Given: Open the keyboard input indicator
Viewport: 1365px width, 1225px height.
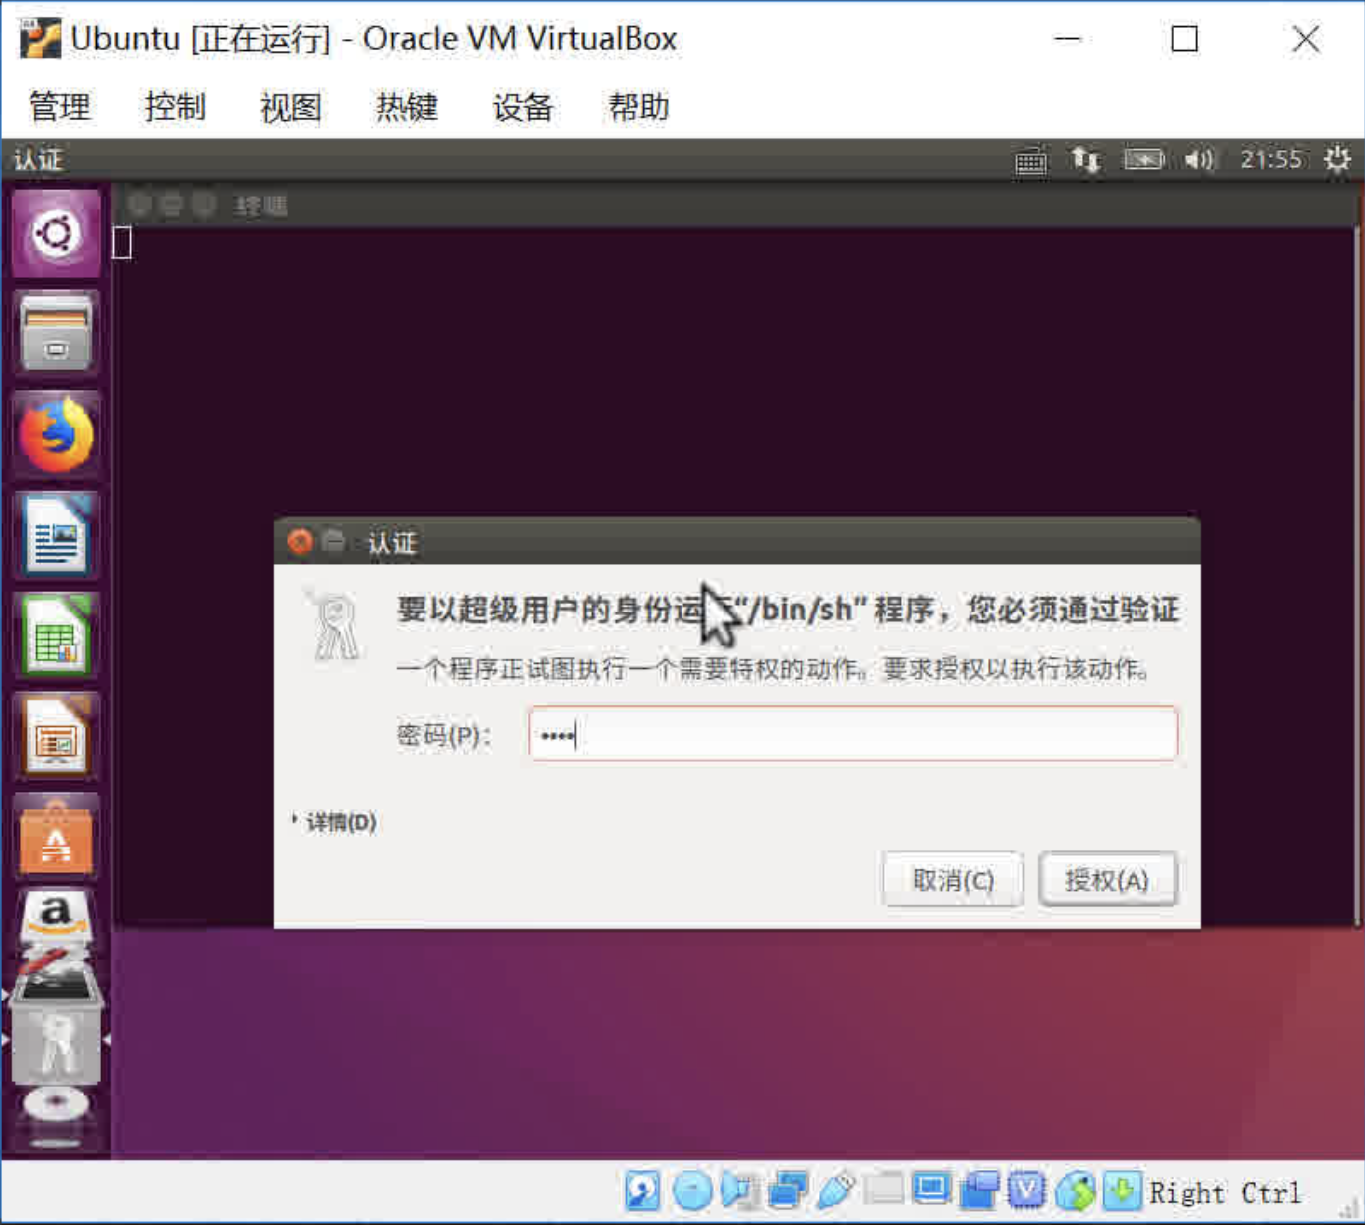Looking at the screenshot, I should pos(1031,160).
